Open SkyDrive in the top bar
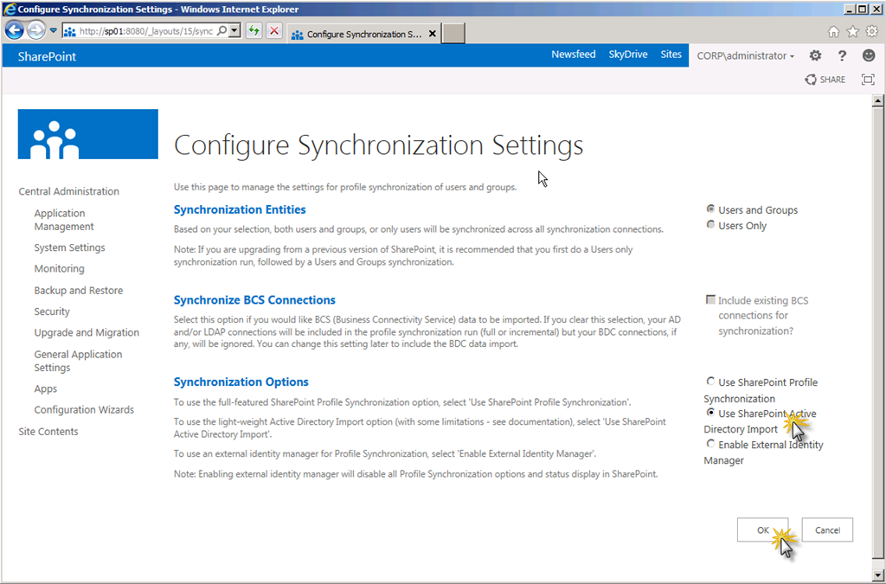The image size is (886, 584). tap(628, 55)
